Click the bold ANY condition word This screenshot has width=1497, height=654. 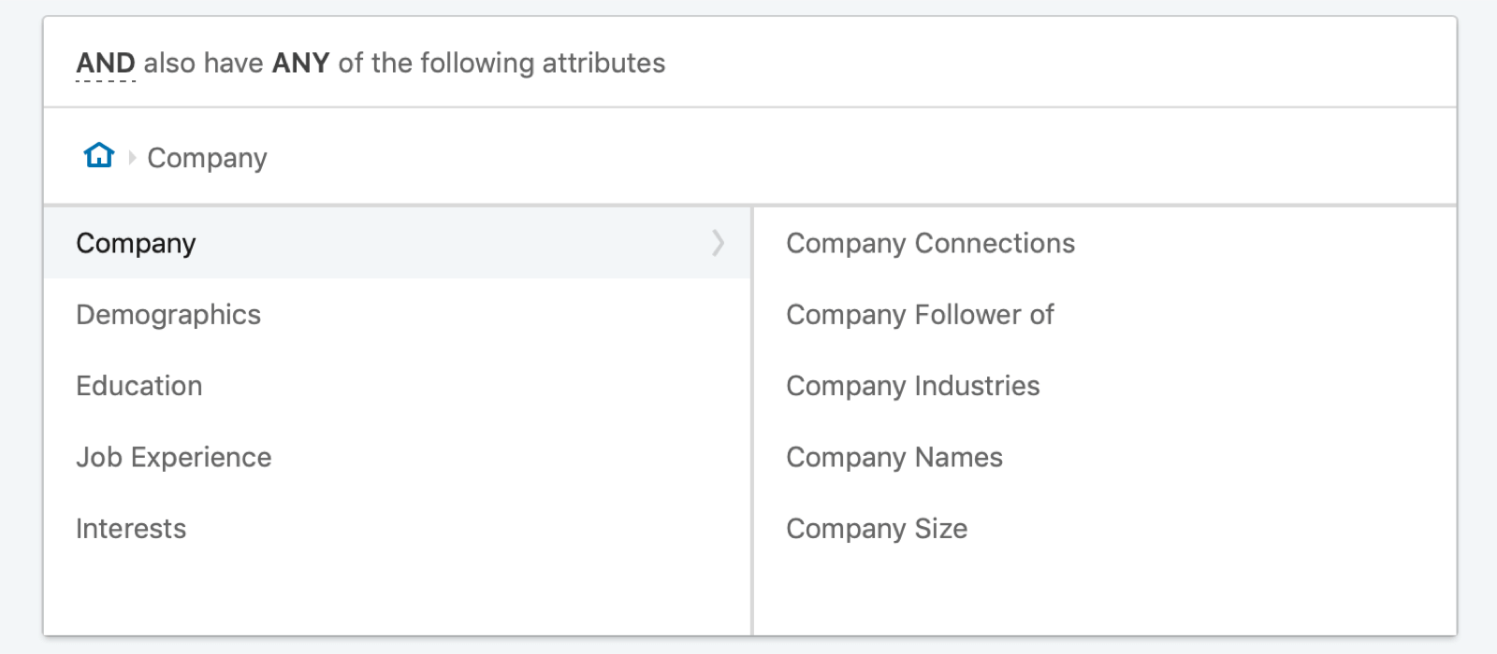[x=300, y=63]
